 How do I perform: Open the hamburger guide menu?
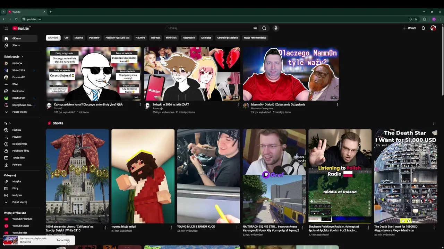tap(6, 28)
